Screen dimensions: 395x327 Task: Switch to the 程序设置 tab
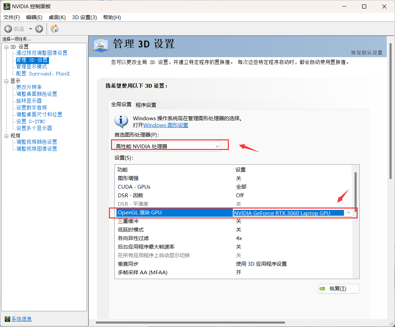(x=146, y=105)
